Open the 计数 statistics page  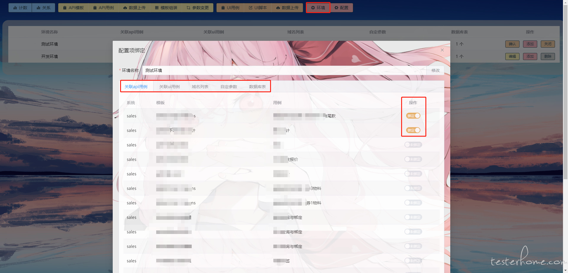(x=20, y=8)
